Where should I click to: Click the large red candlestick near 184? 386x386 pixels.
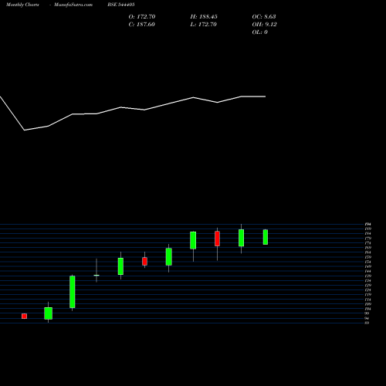click(x=217, y=239)
